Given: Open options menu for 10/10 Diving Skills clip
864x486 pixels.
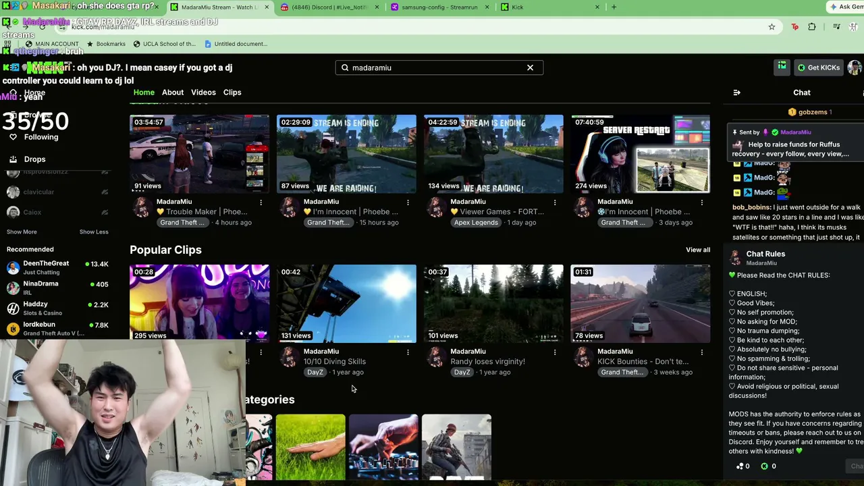Looking at the screenshot, I should [408, 352].
